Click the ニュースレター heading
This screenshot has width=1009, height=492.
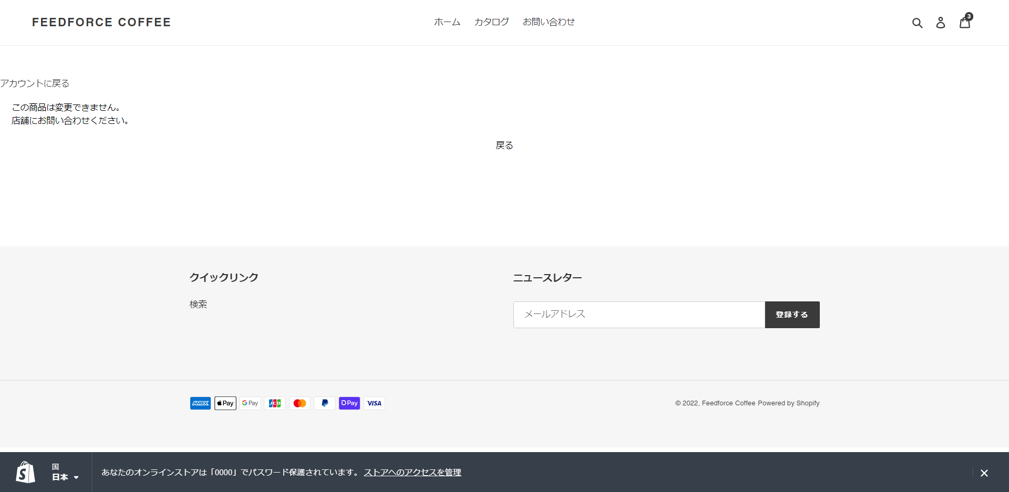pyautogui.click(x=548, y=278)
